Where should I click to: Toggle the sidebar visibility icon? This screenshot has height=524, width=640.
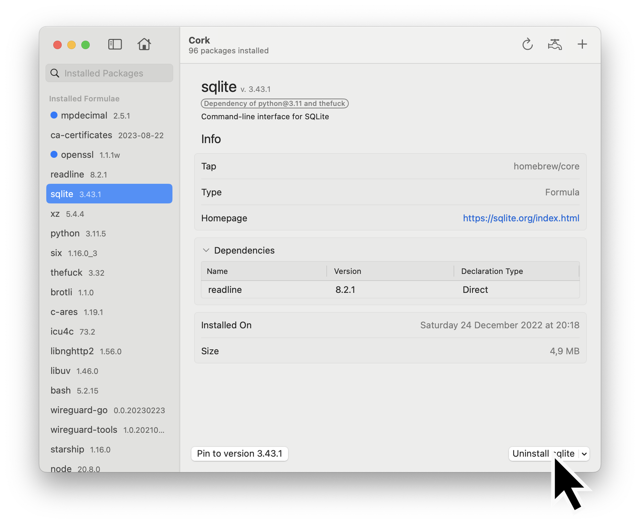point(115,45)
